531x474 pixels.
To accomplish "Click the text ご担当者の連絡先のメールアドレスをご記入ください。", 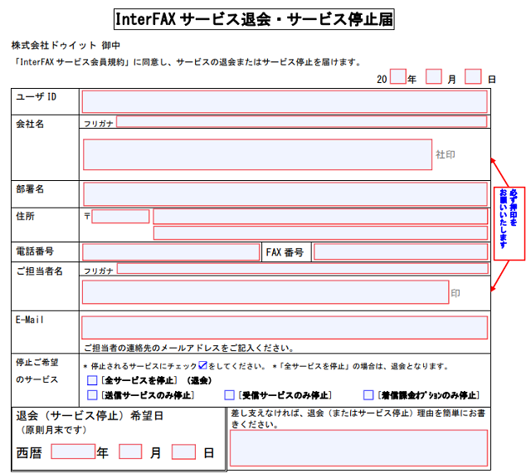I will [x=190, y=348].
